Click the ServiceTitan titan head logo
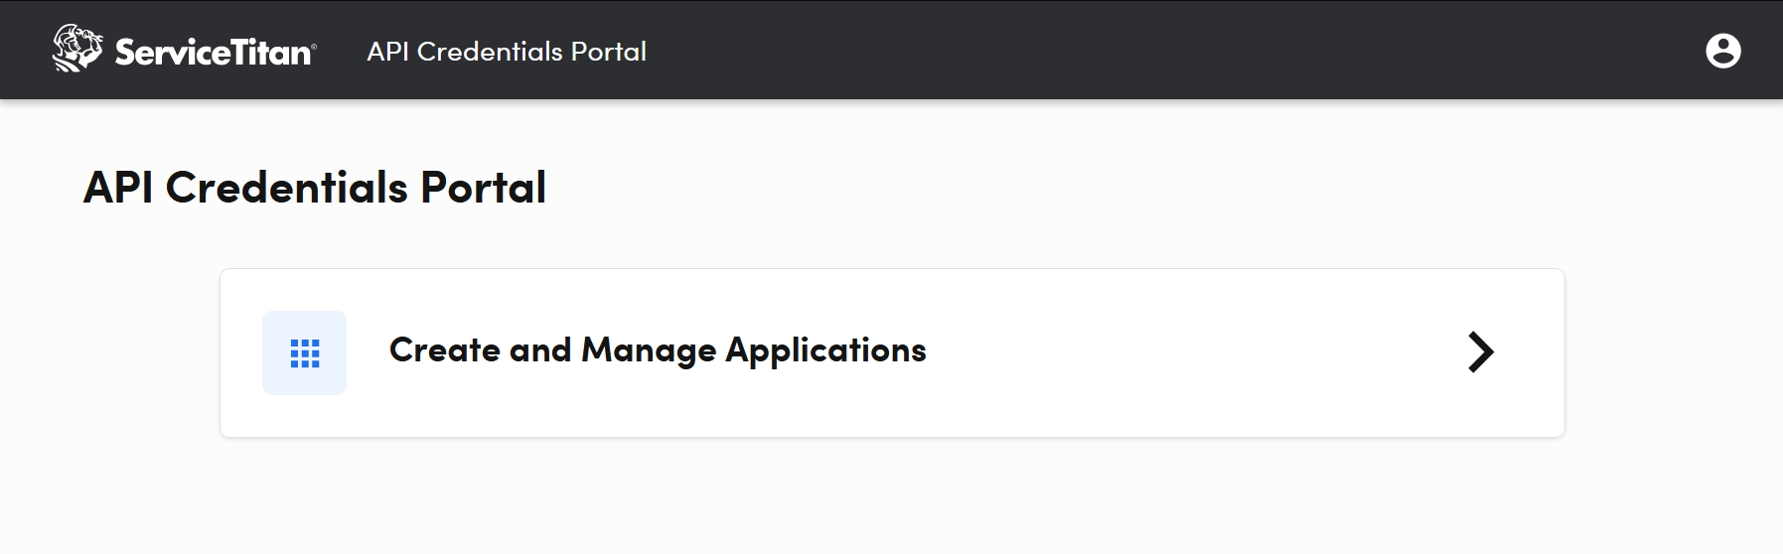Viewport: 1783px width, 554px height. pos(76,49)
